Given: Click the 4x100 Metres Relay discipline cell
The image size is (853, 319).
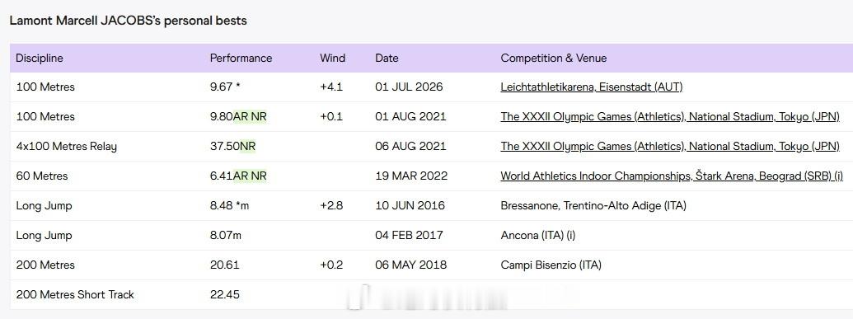Looking at the screenshot, I should click(67, 147).
